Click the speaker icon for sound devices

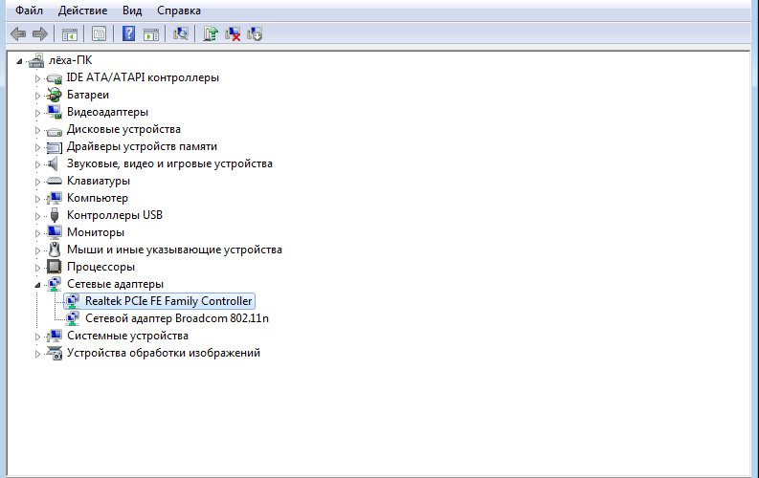point(54,163)
